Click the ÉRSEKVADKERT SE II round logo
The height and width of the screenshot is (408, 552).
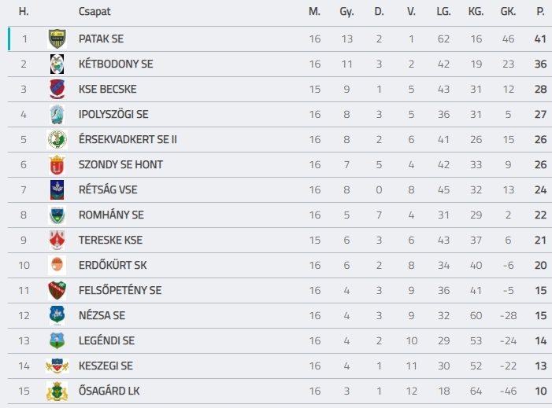[x=57, y=139]
